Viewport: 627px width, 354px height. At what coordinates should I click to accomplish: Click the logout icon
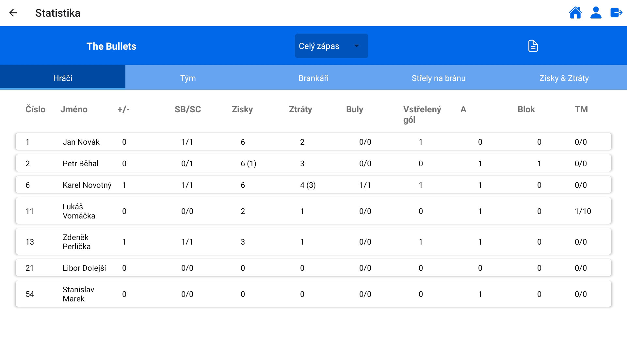click(616, 13)
